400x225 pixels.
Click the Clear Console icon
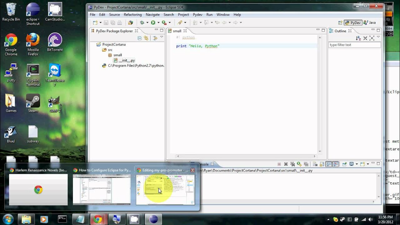(315, 164)
